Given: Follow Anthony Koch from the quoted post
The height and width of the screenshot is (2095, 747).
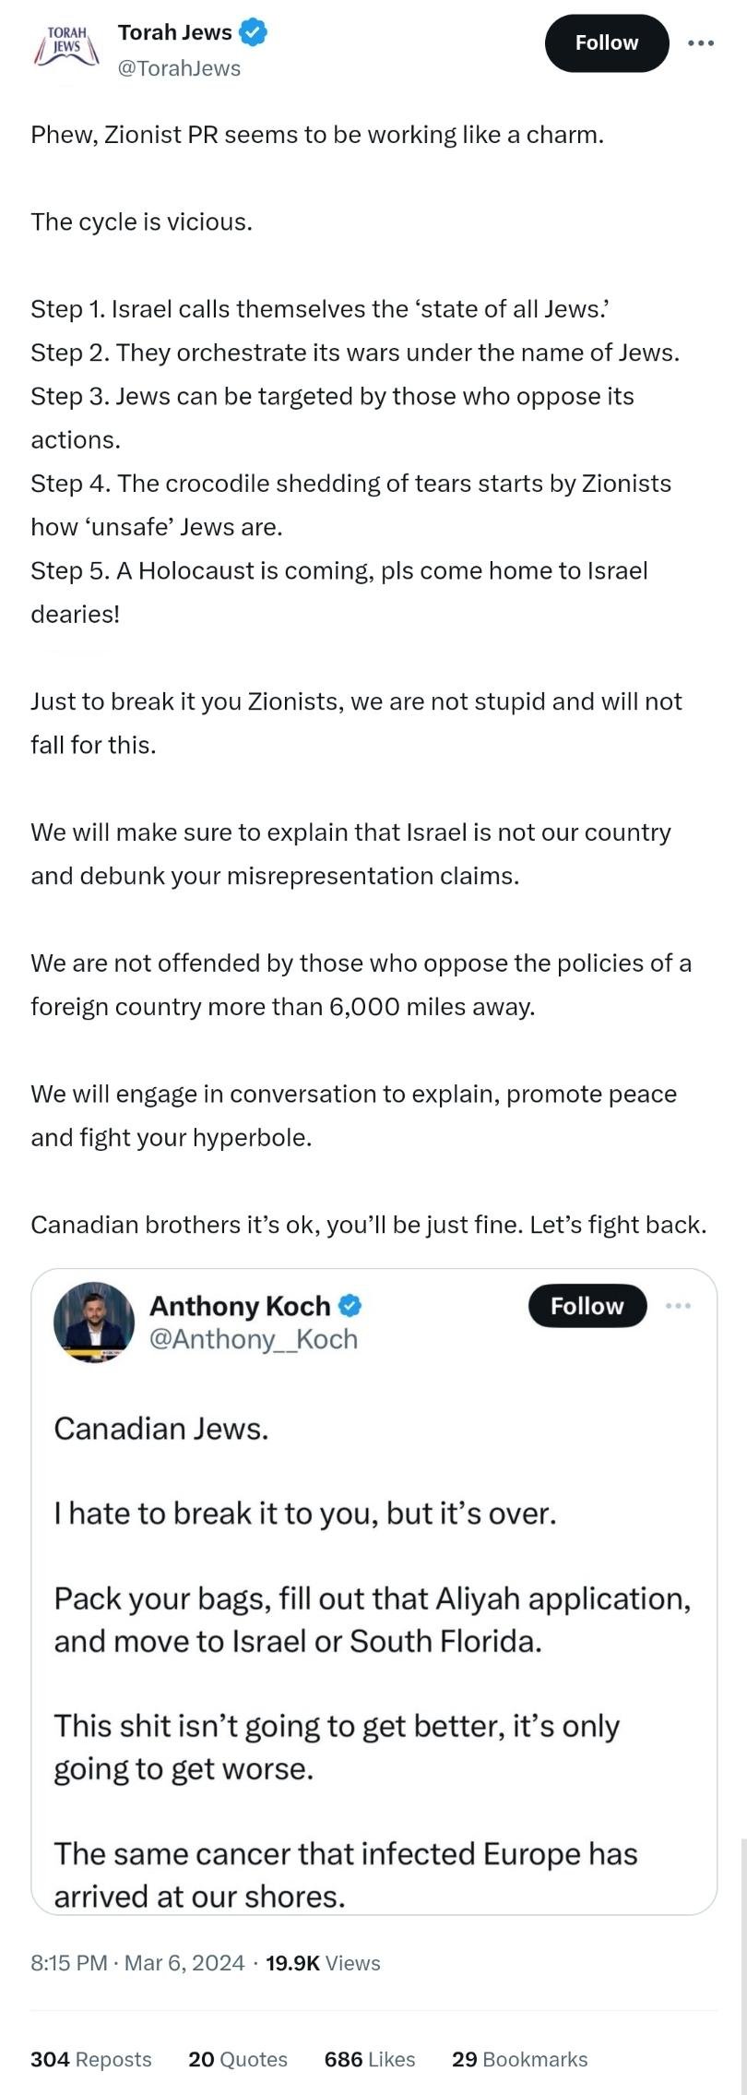Looking at the screenshot, I should pyautogui.click(x=587, y=1306).
